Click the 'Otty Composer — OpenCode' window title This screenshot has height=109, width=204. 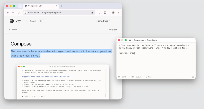(143, 40)
